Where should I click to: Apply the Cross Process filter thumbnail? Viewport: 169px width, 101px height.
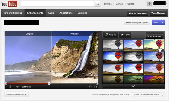(154, 45)
